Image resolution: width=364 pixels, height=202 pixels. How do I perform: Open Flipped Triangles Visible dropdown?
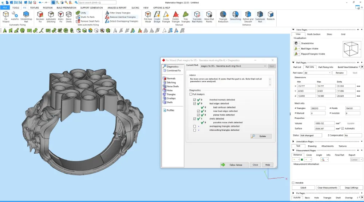299,54
